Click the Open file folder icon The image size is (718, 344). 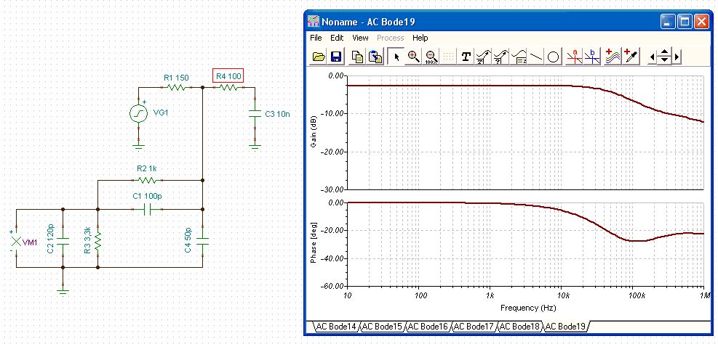pyautogui.click(x=319, y=57)
